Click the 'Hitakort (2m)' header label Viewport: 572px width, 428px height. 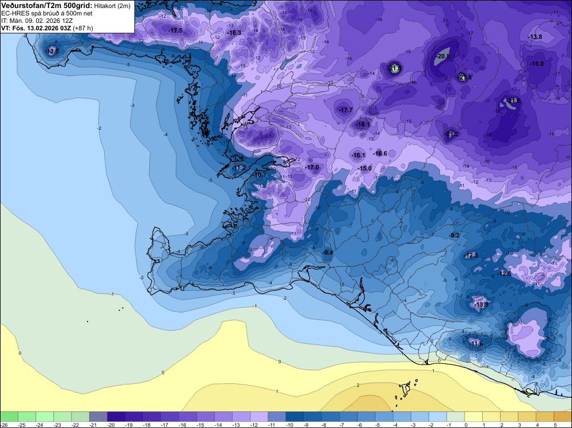pyautogui.click(x=112, y=6)
